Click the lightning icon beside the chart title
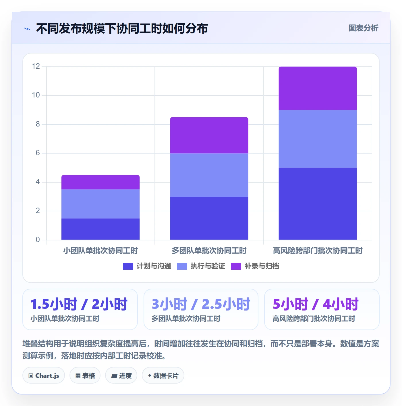The height and width of the screenshot is (406, 402). click(x=27, y=29)
